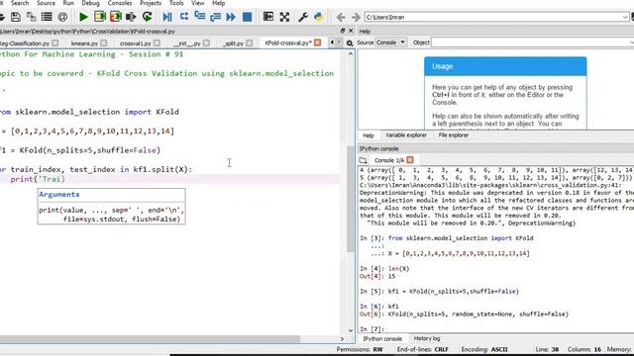Screen dimensions: 634x356
Task: Maximize current pane icon
Action: 268,17
